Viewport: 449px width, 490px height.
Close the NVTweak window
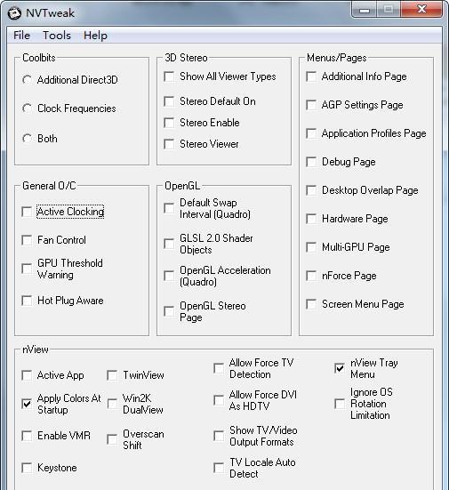point(421,10)
